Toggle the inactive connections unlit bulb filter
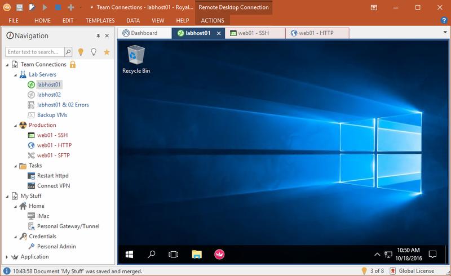451x276 pixels. pyautogui.click(x=94, y=52)
